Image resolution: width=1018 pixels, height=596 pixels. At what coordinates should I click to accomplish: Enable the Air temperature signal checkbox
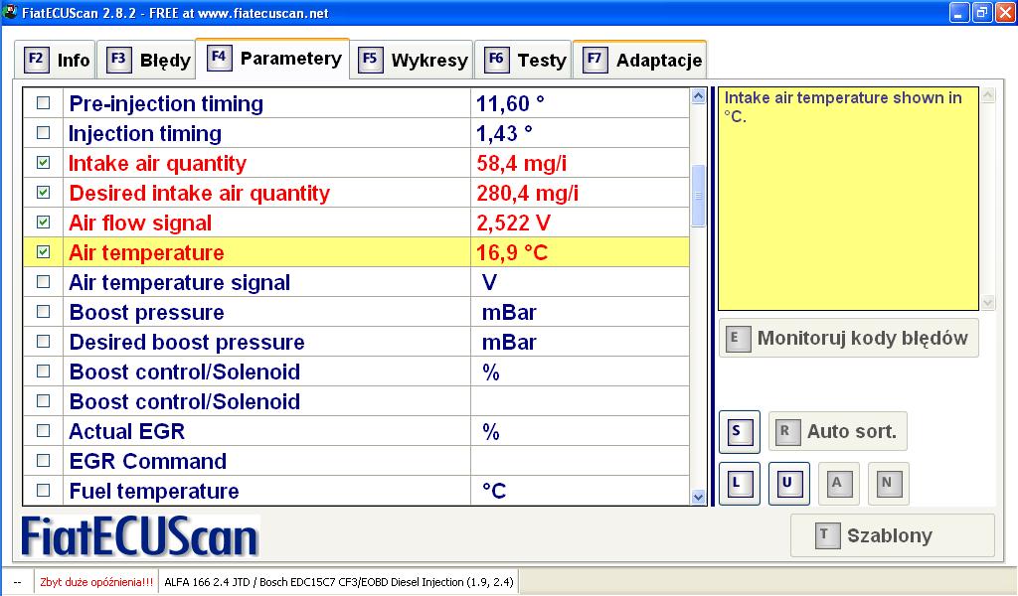44,282
